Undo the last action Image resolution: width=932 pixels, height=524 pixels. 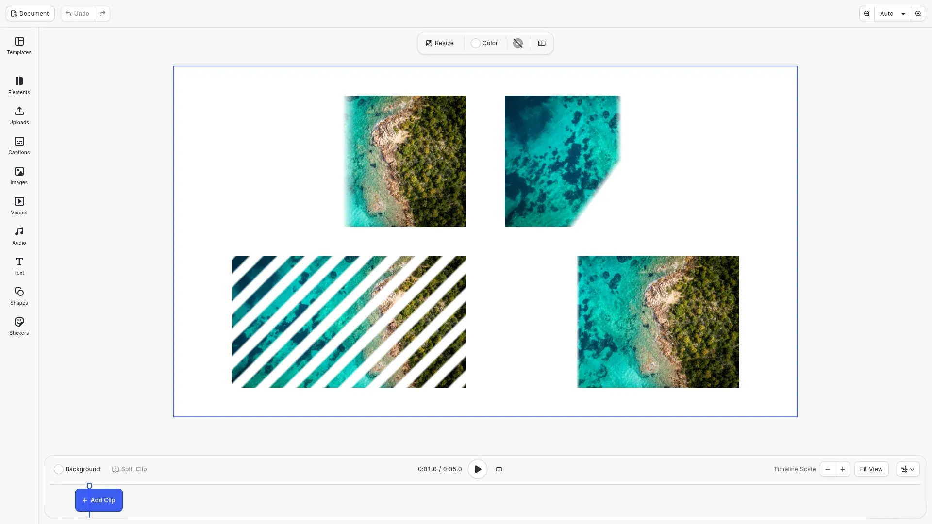pyautogui.click(x=78, y=14)
